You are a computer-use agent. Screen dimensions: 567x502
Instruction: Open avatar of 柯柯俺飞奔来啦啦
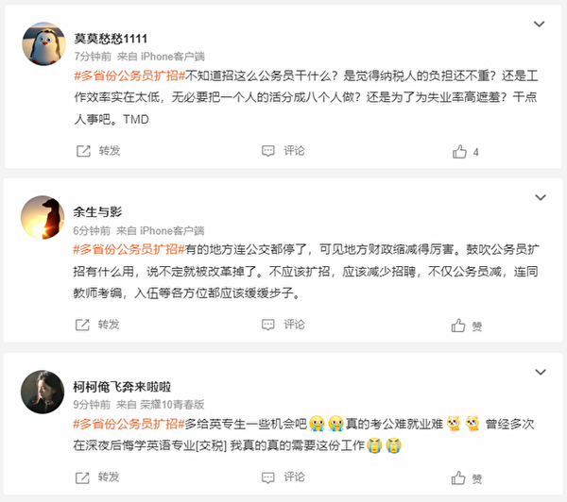tap(43, 392)
